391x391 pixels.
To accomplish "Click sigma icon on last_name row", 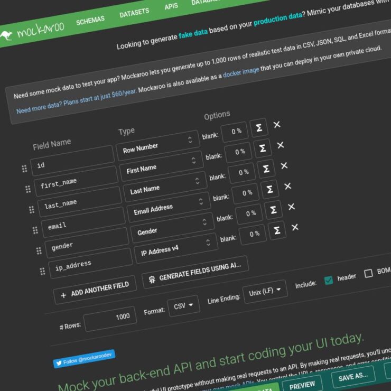I will [x=266, y=169].
